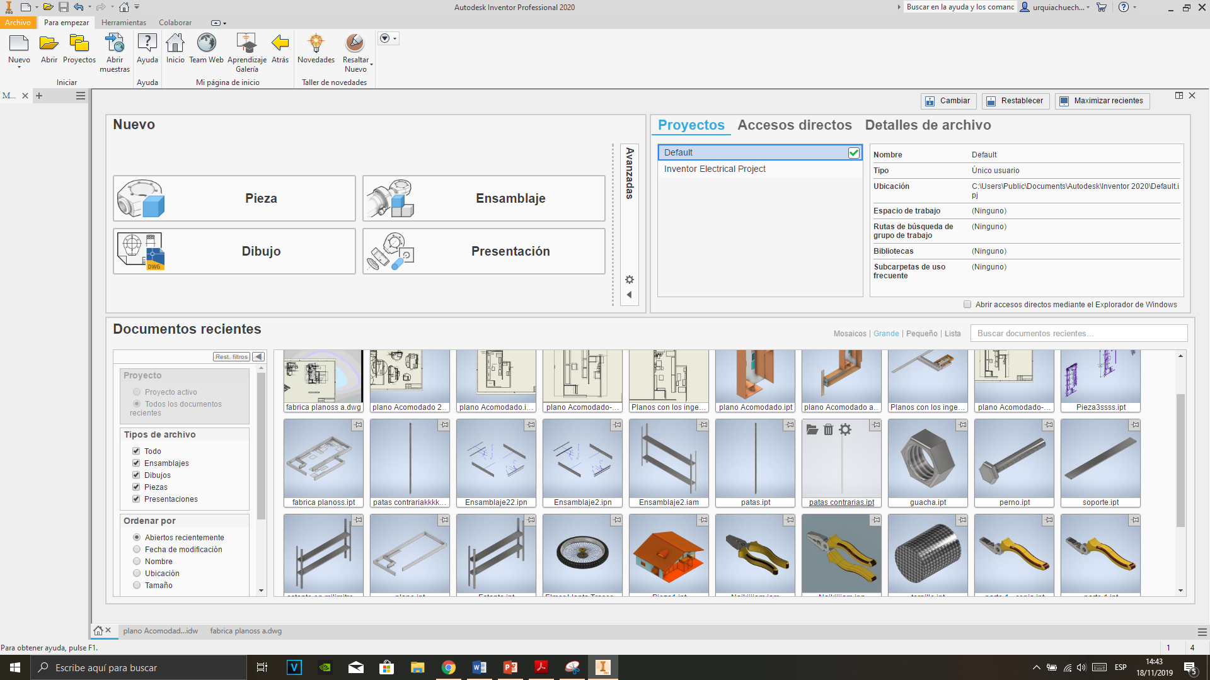
Task: Open Google Chrome from taskbar
Action: coord(449,667)
